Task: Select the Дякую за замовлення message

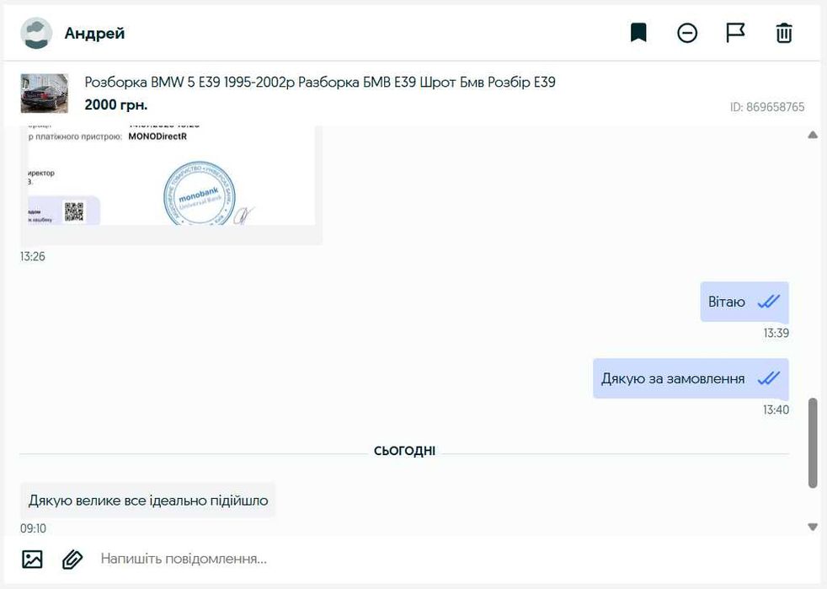Action: click(x=691, y=378)
